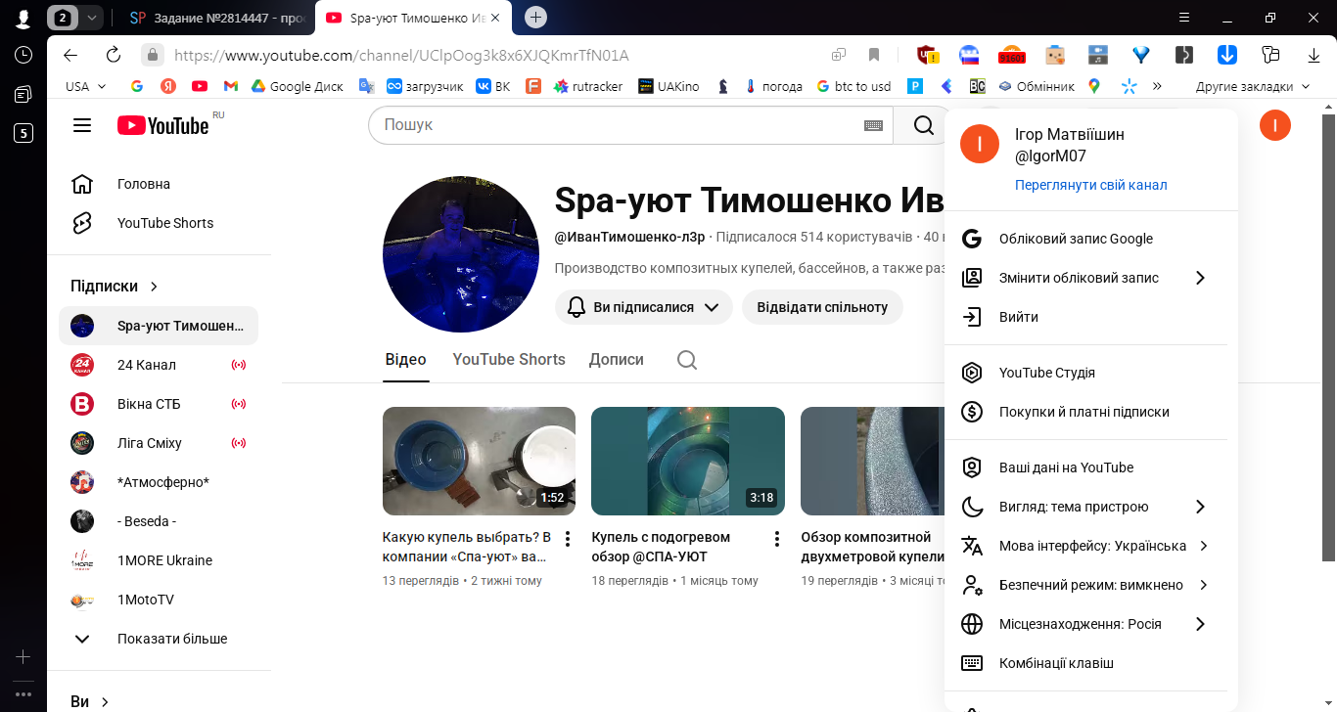
Task: Bookmark this page with the bookmark icon
Action: point(874,55)
